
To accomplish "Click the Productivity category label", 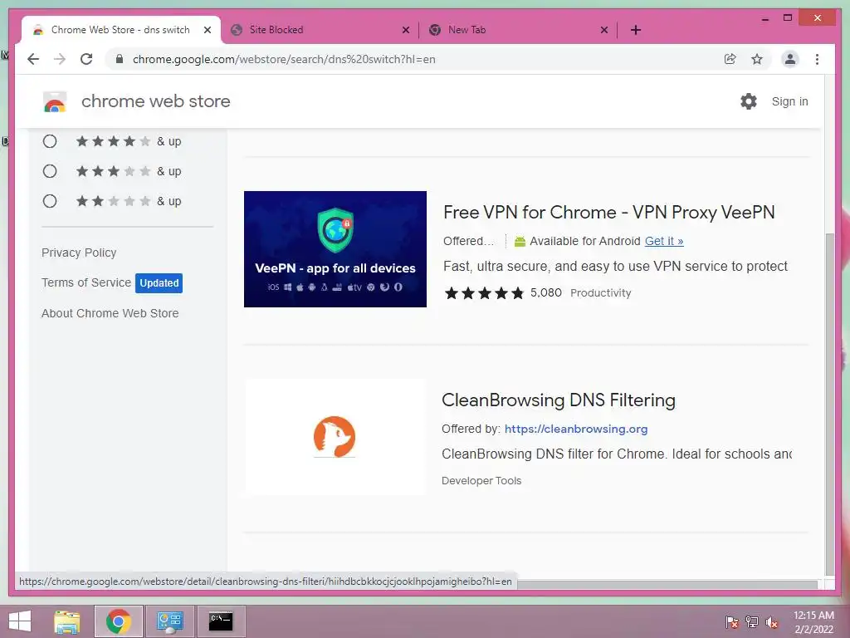I will coord(601,293).
